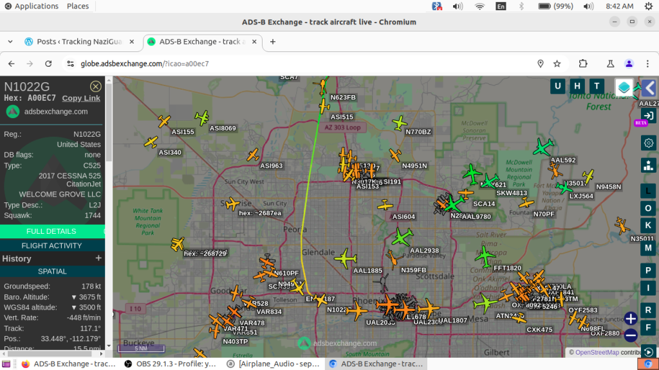Switch to the Posts Tracking NaziGua tab

(79, 42)
